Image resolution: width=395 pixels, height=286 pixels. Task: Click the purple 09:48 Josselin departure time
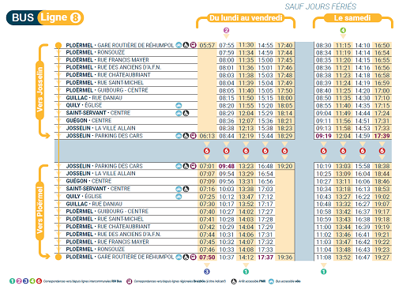coord(227,166)
